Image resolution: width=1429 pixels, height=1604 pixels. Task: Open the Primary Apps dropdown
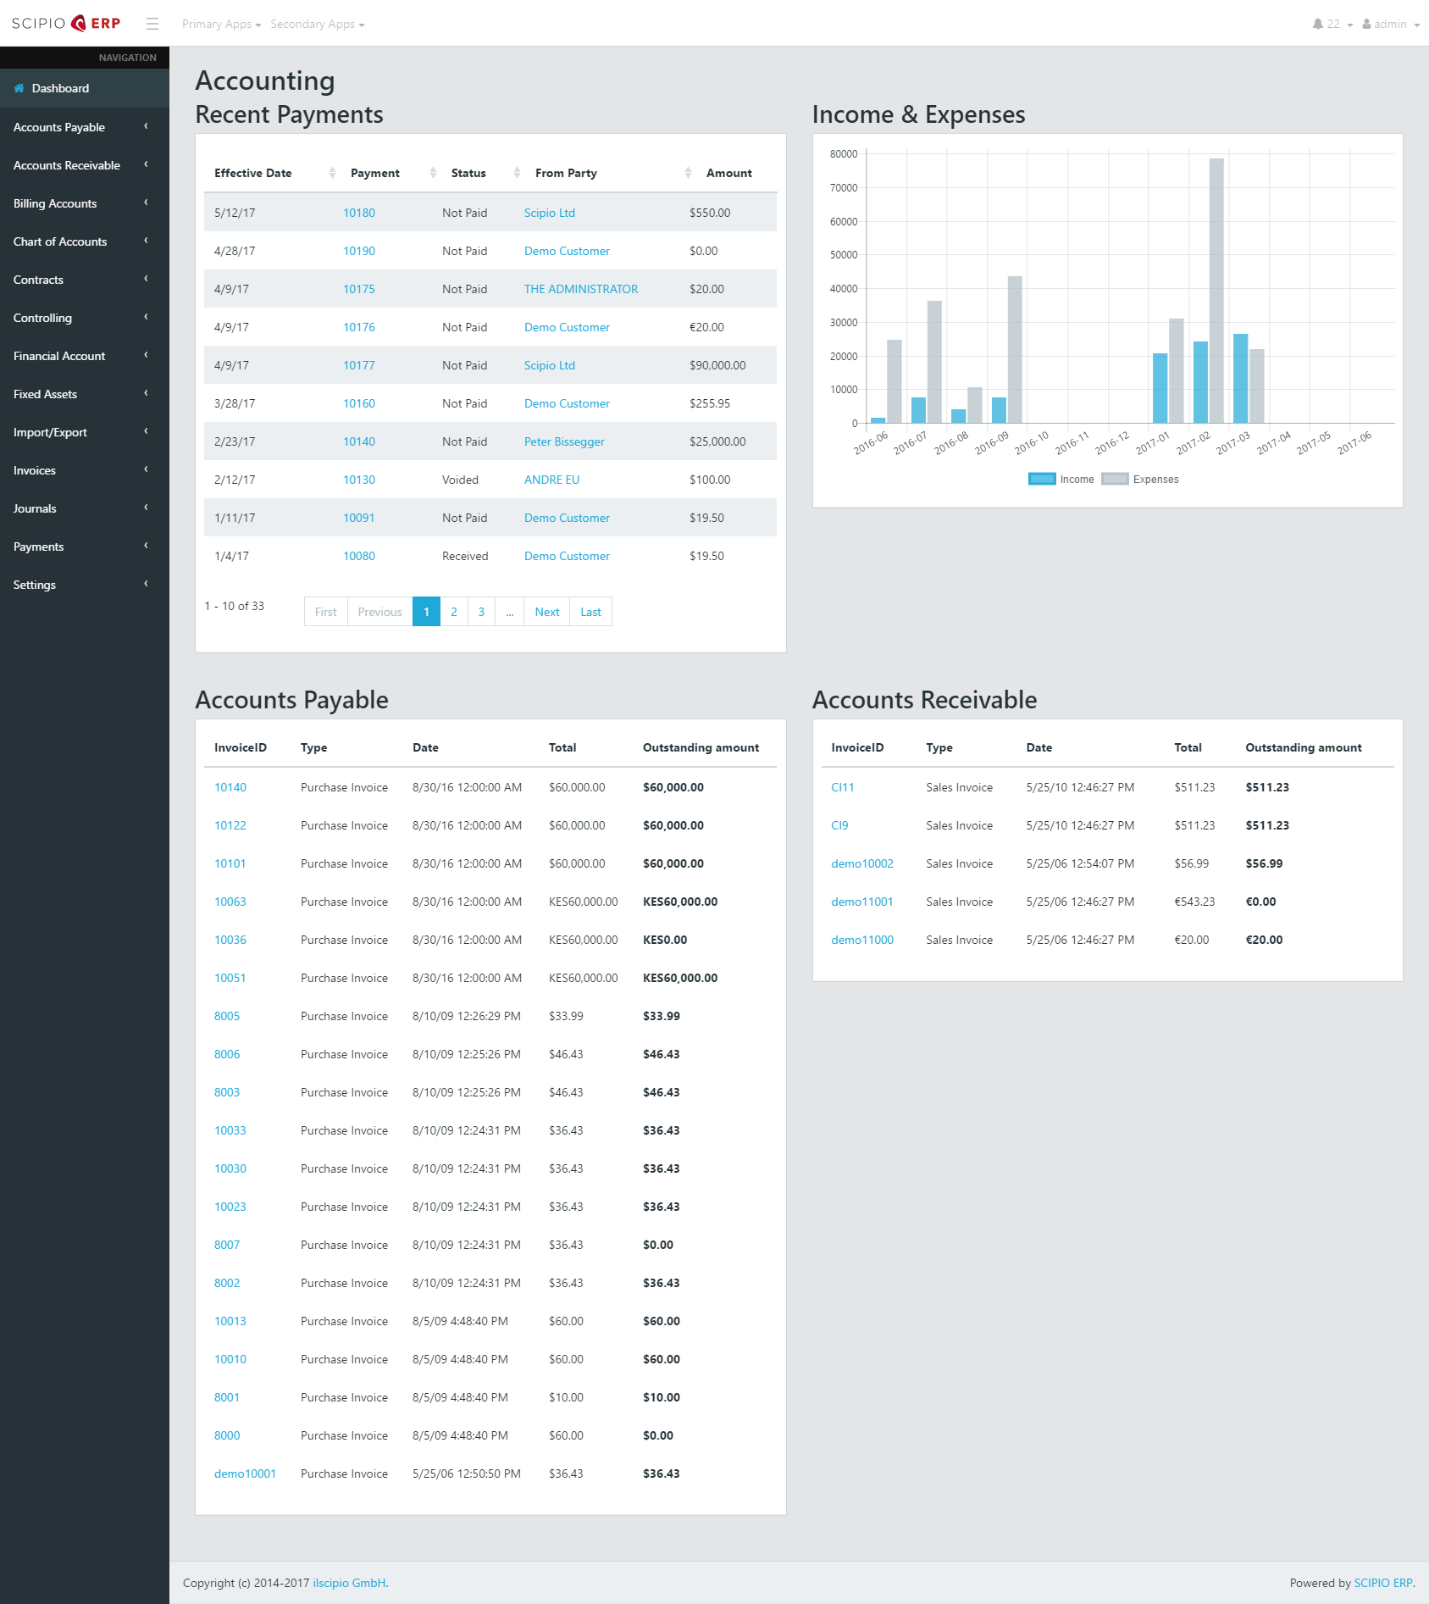[221, 24]
